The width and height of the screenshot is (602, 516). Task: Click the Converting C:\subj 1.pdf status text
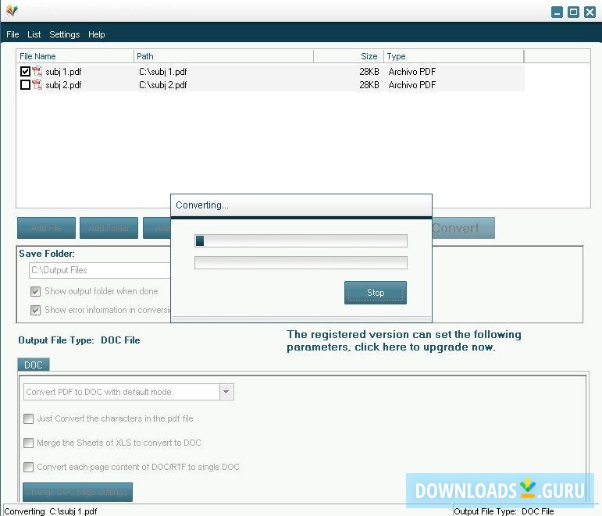click(x=51, y=511)
